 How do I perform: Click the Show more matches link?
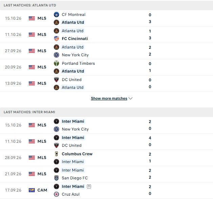(x=109, y=98)
